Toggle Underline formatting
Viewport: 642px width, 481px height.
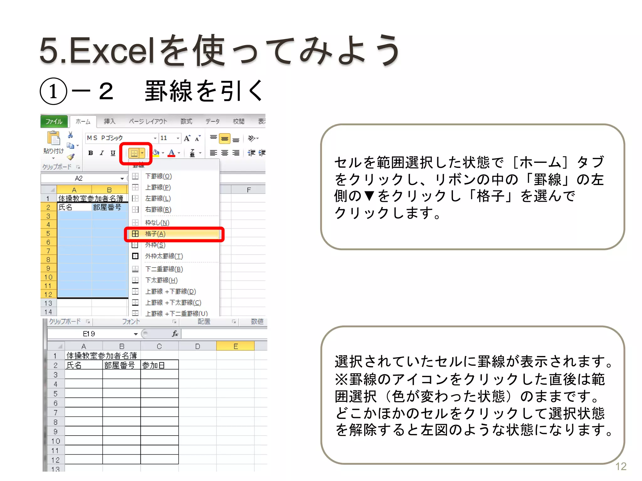(113, 153)
